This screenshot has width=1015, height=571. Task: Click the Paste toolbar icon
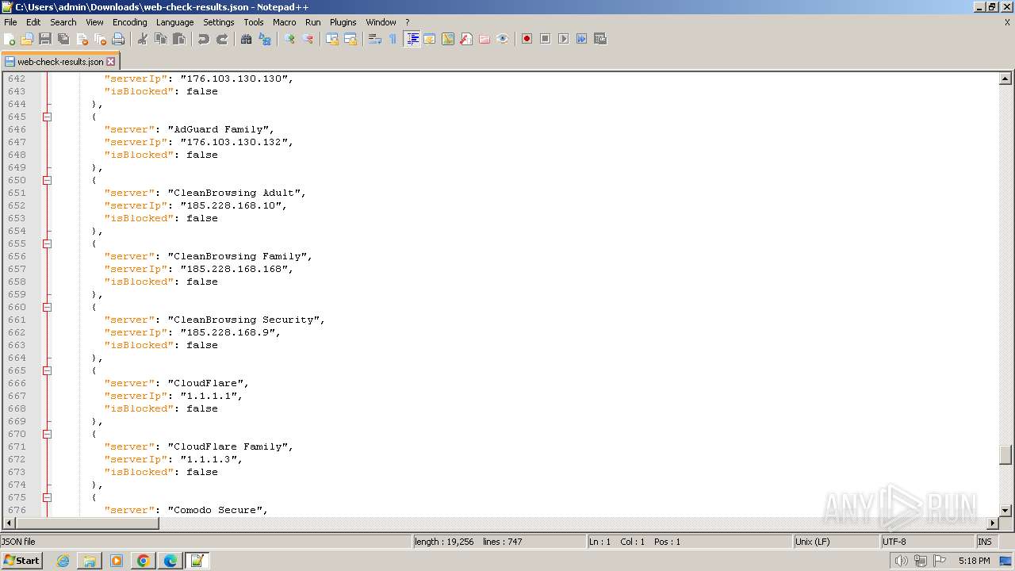coord(179,39)
